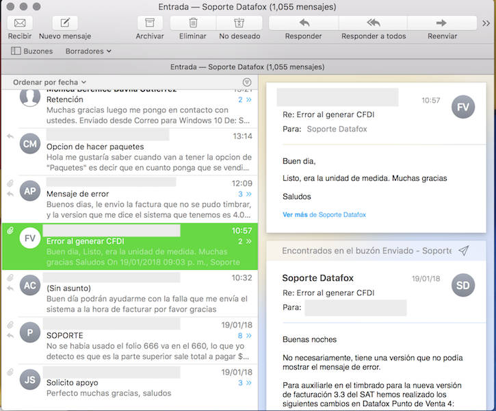Screen dimensions: 496x411
Task: Click the P sender avatar
Action: [30, 332]
